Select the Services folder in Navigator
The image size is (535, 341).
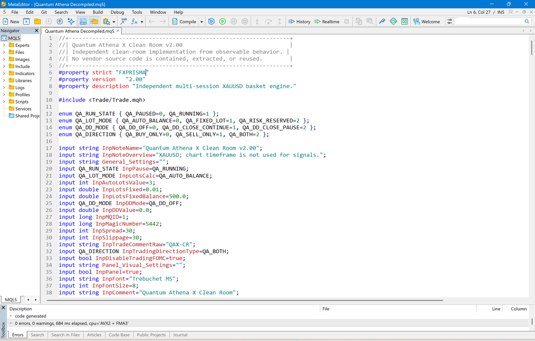(x=20, y=109)
